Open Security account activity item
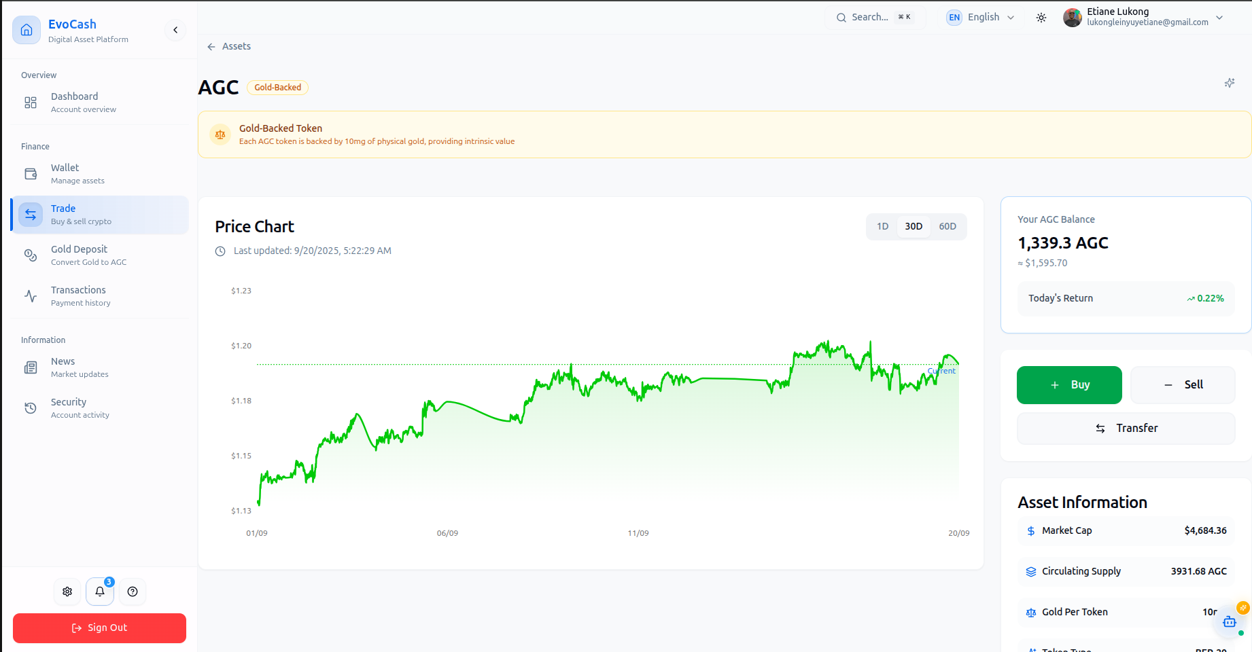This screenshot has width=1252, height=652. 100,408
